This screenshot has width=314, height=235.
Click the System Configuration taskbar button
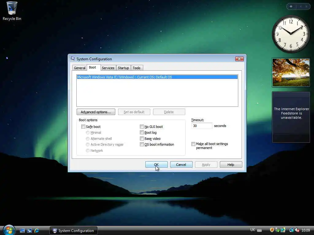coord(74,231)
